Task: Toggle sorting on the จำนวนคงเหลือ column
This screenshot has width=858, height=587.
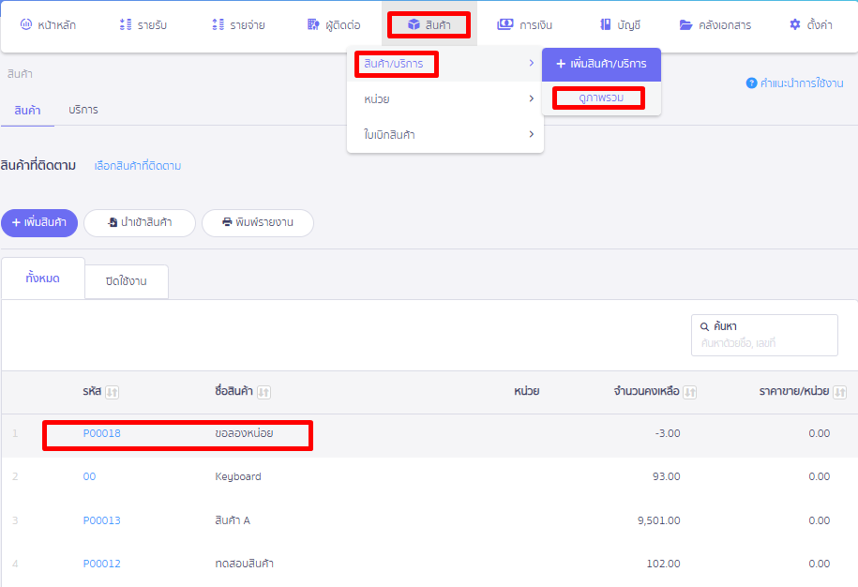Action: tap(687, 393)
